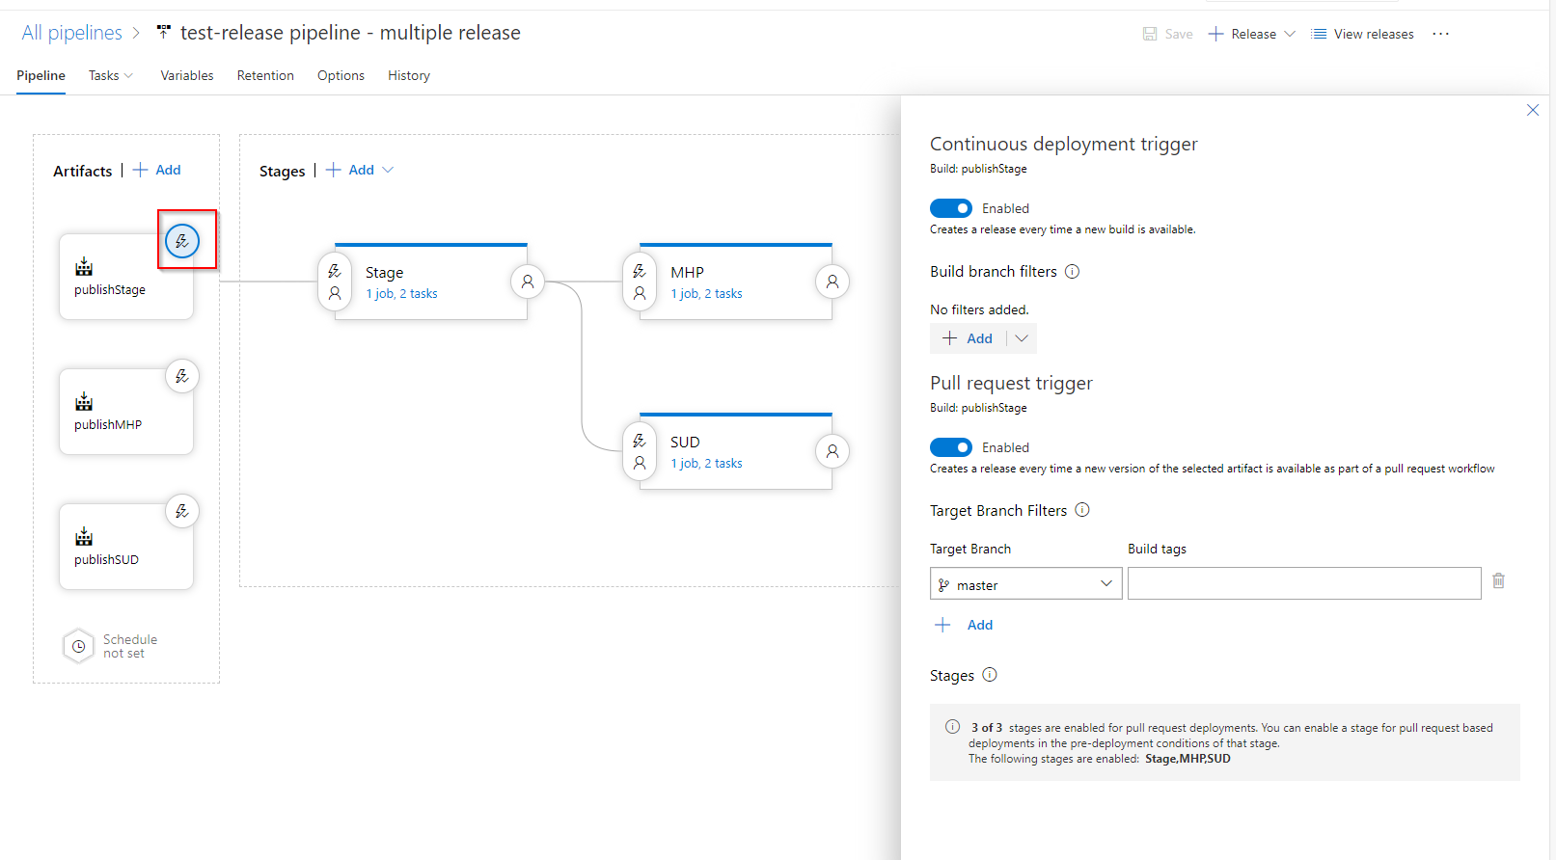Open publishStage continuous deployment trigger icon
The height and width of the screenshot is (860, 1556).
[x=182, y=241]
